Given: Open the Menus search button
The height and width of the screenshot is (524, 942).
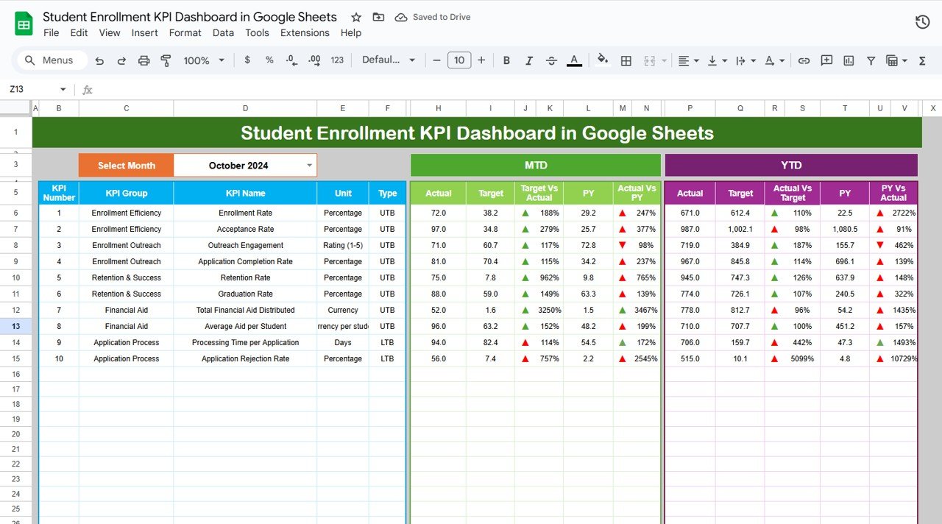Looking at the screenshot, I should click(x=50, y=60).
